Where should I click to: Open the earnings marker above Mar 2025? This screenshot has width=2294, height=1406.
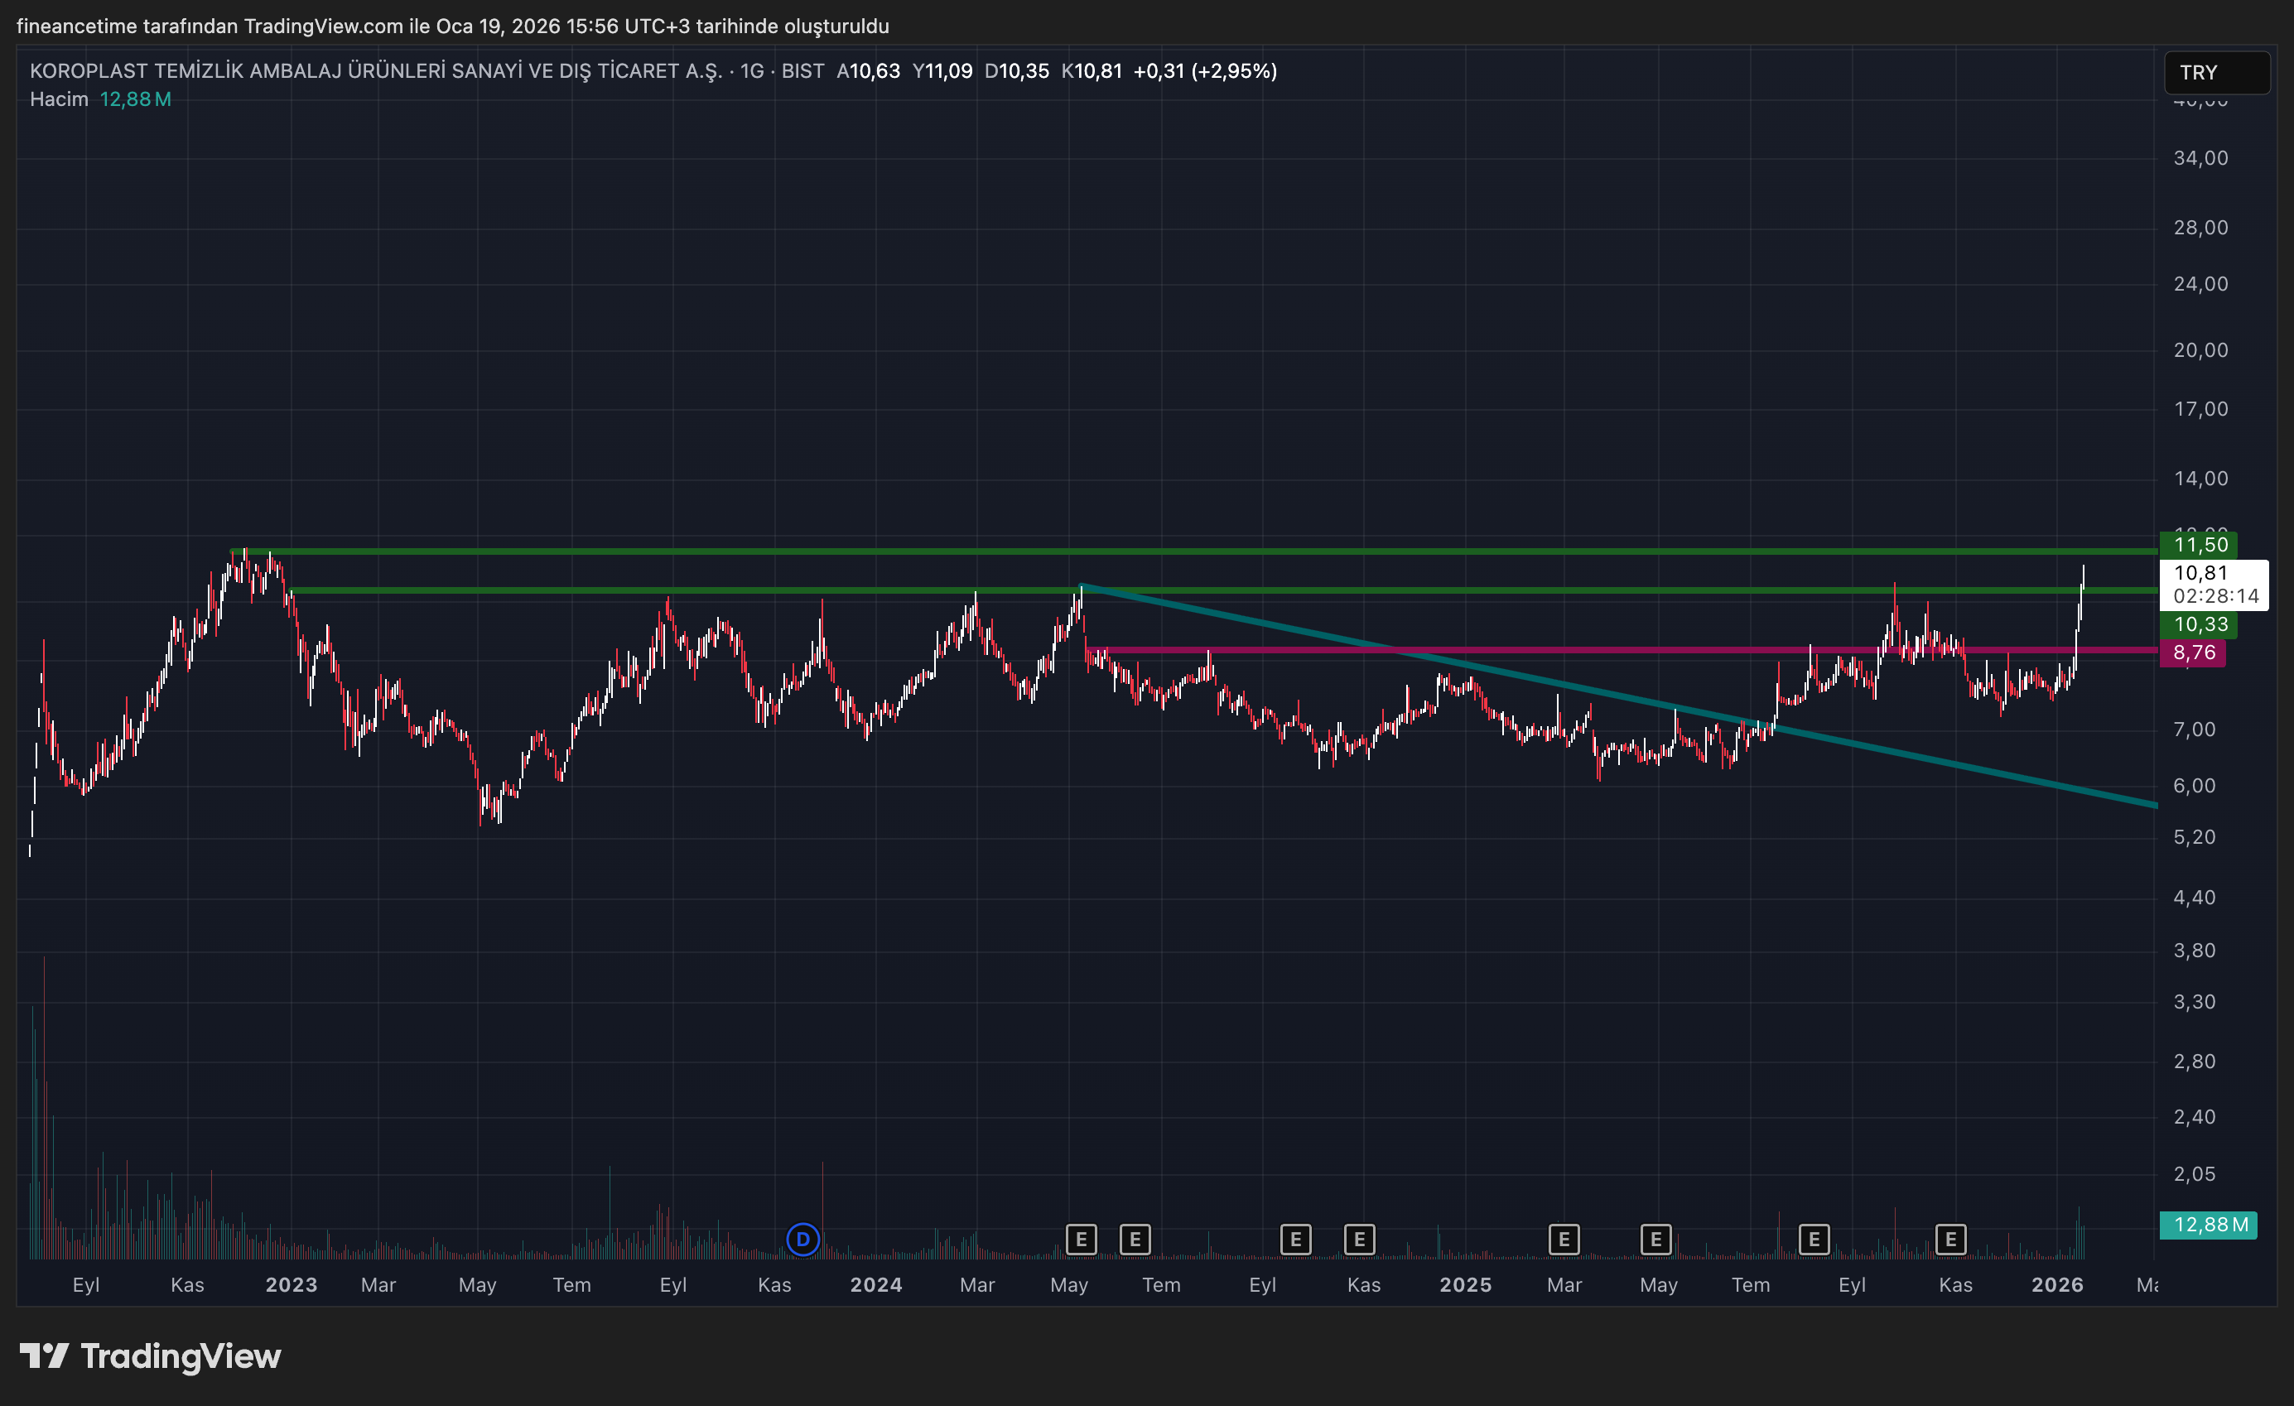(x=1564, y=1240)
